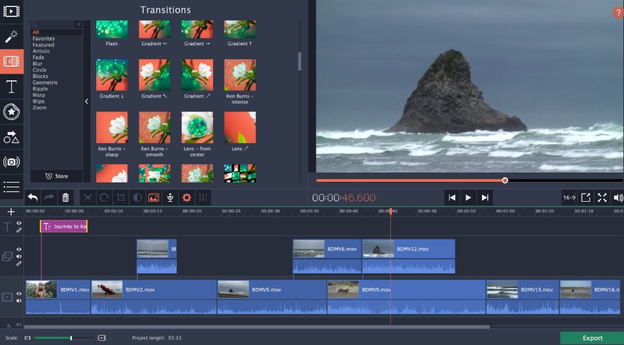Select the Ken Burns - smooth thumbnail
Image resolution: width=624 pixels, height=345 pixels.
[x=154, y=128]
